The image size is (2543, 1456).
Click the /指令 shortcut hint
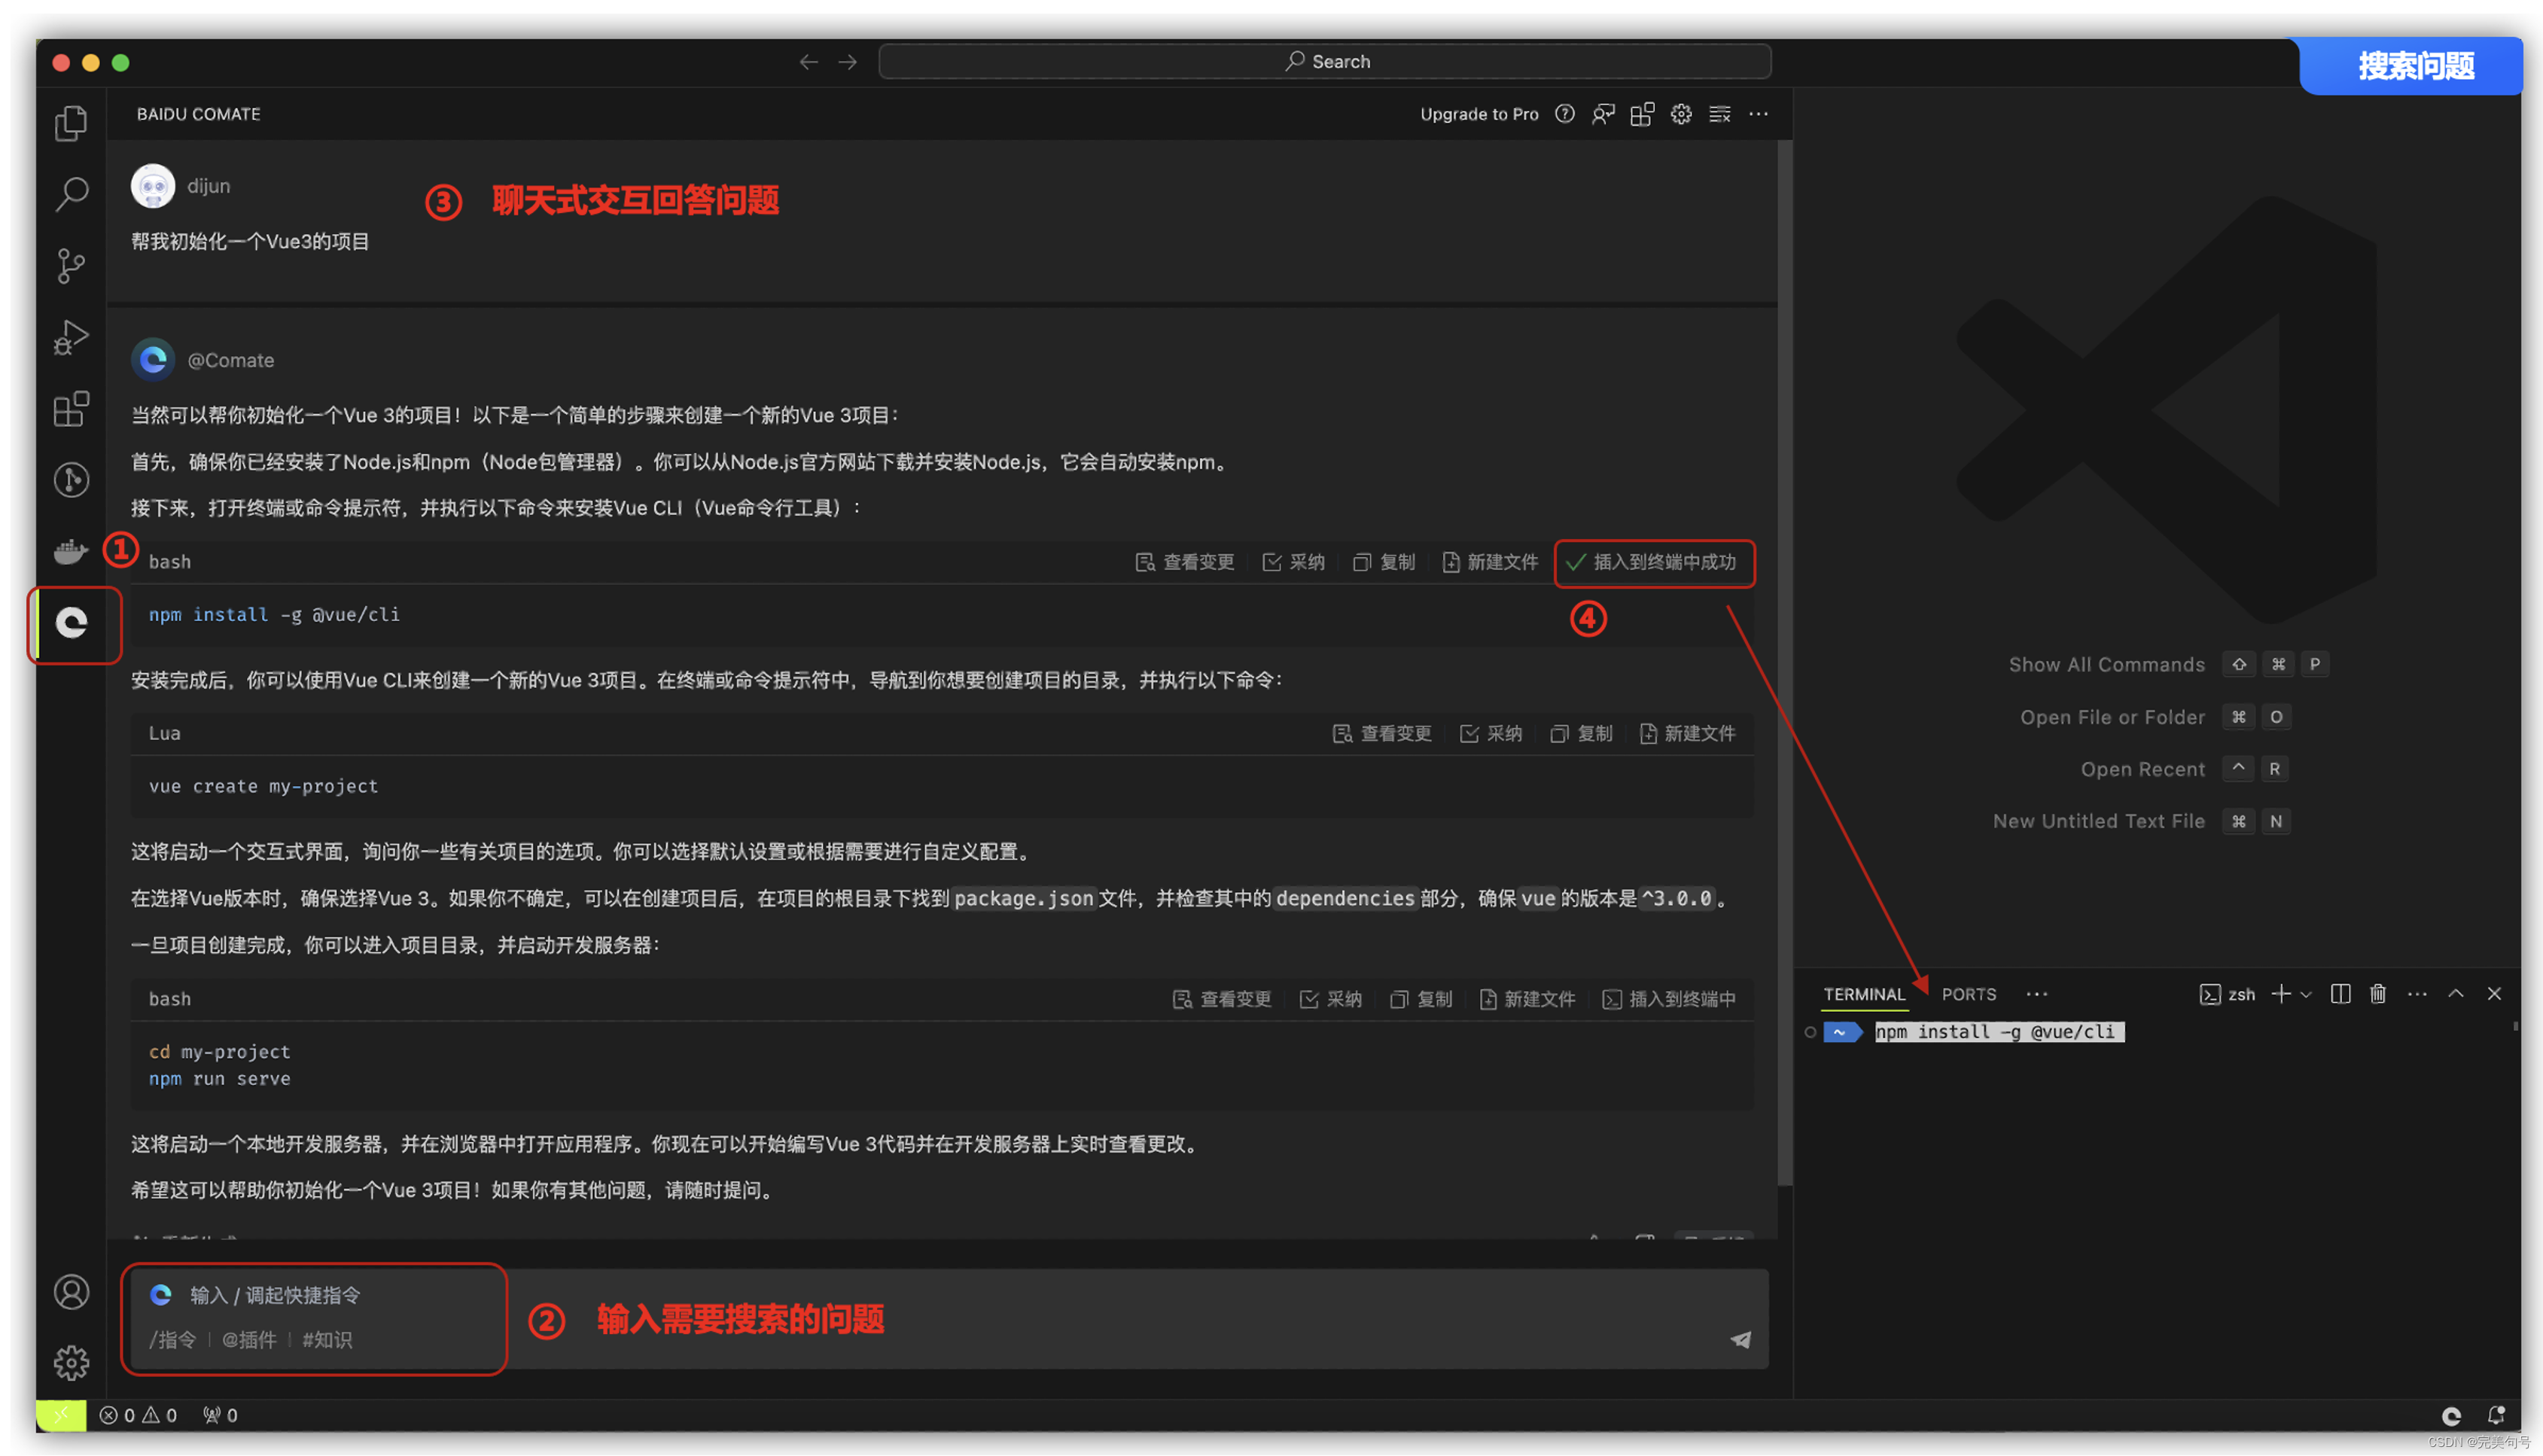(172, 1340)
